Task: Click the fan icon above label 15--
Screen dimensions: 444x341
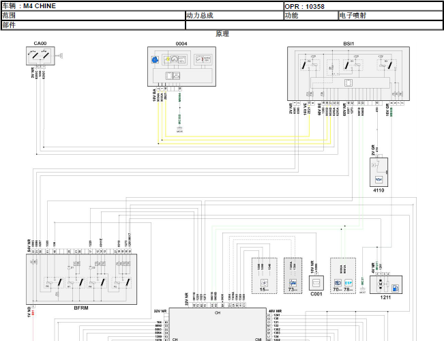Action: (264, 282)
